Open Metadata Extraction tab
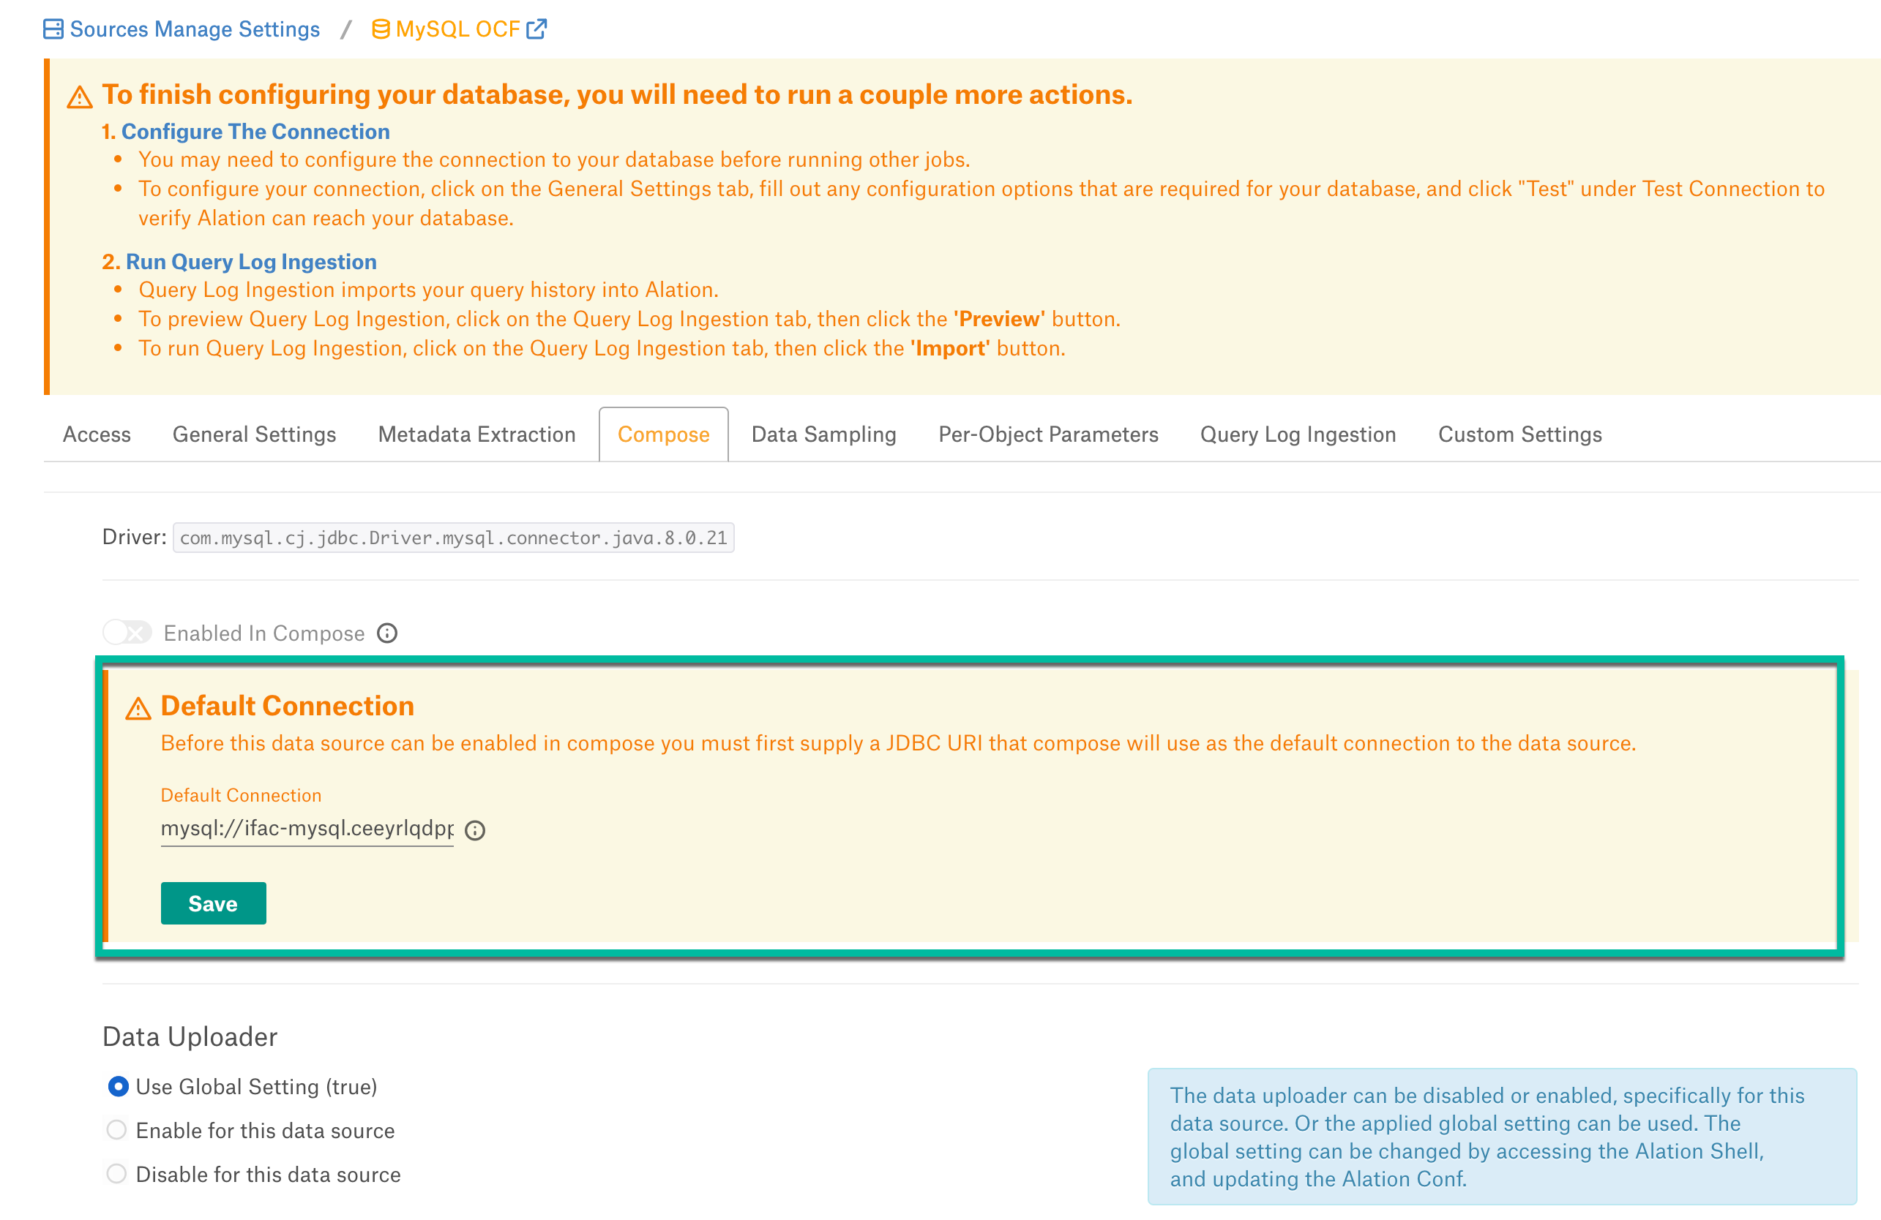This screenshot has height=1220, width=1881. [476, 434]
